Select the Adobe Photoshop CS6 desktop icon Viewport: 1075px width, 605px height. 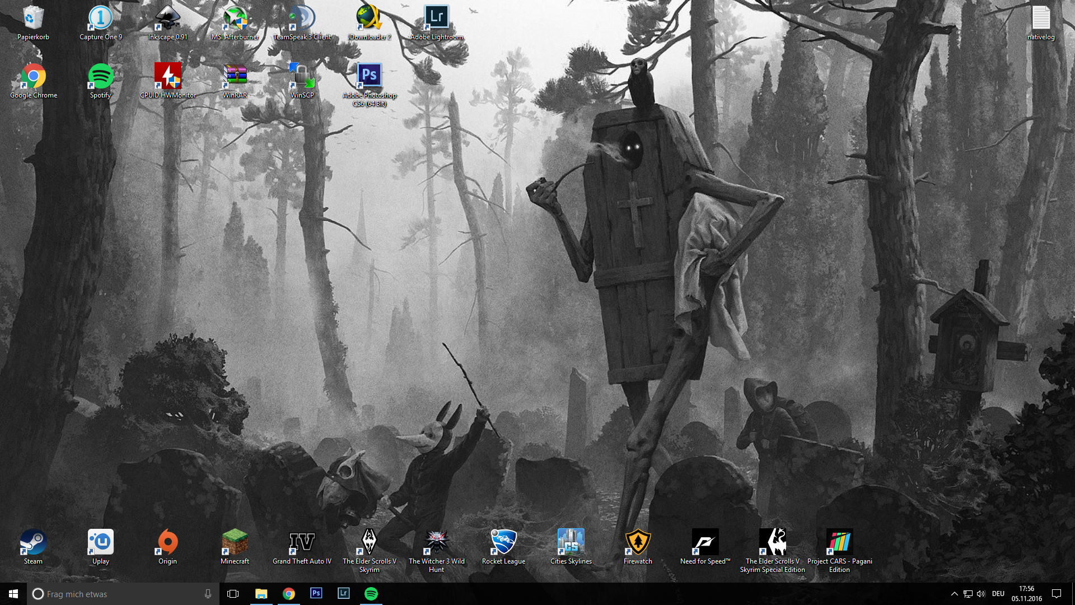pos(369,76)
